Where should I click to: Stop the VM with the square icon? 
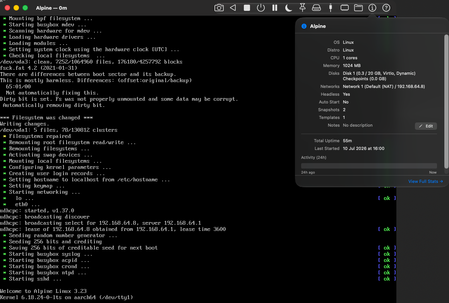coord(247,8)
